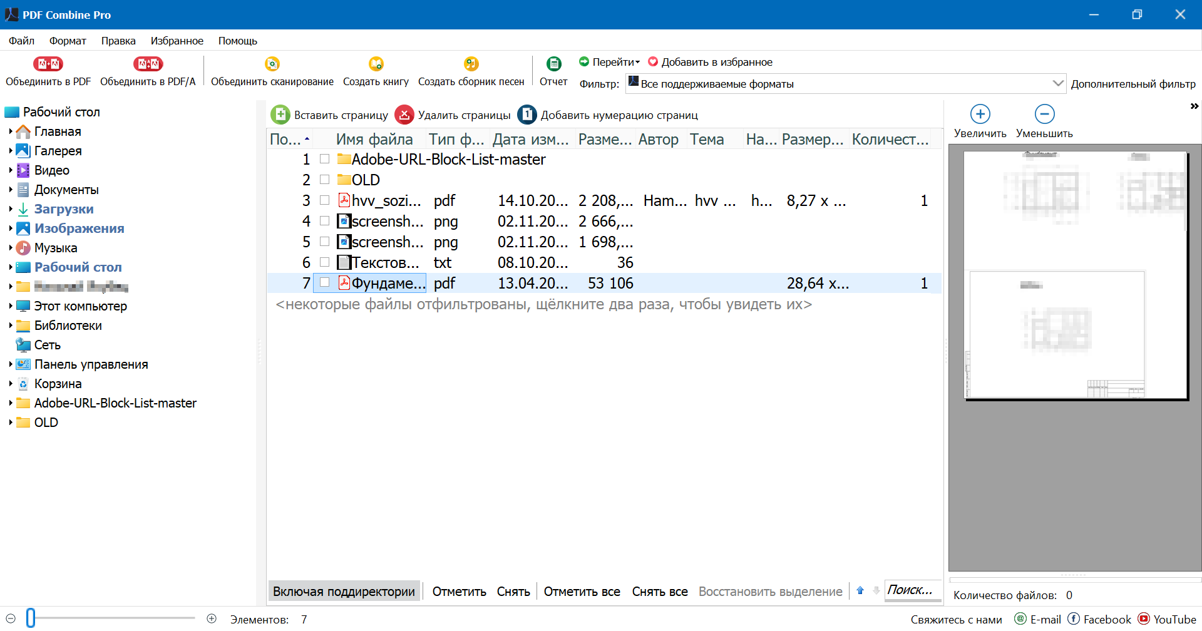Click the PDF icon of hvv_sozi file
1202x631 pixels.
[344, 200]
